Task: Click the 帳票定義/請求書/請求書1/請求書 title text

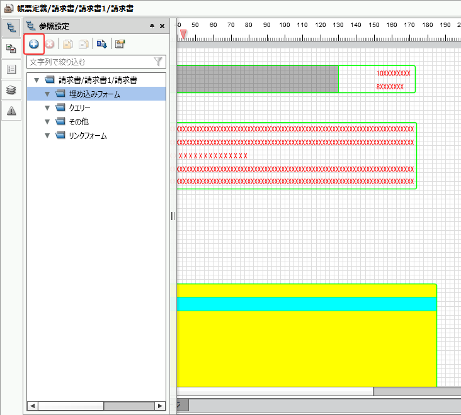Action: click(x=76, y=9)
